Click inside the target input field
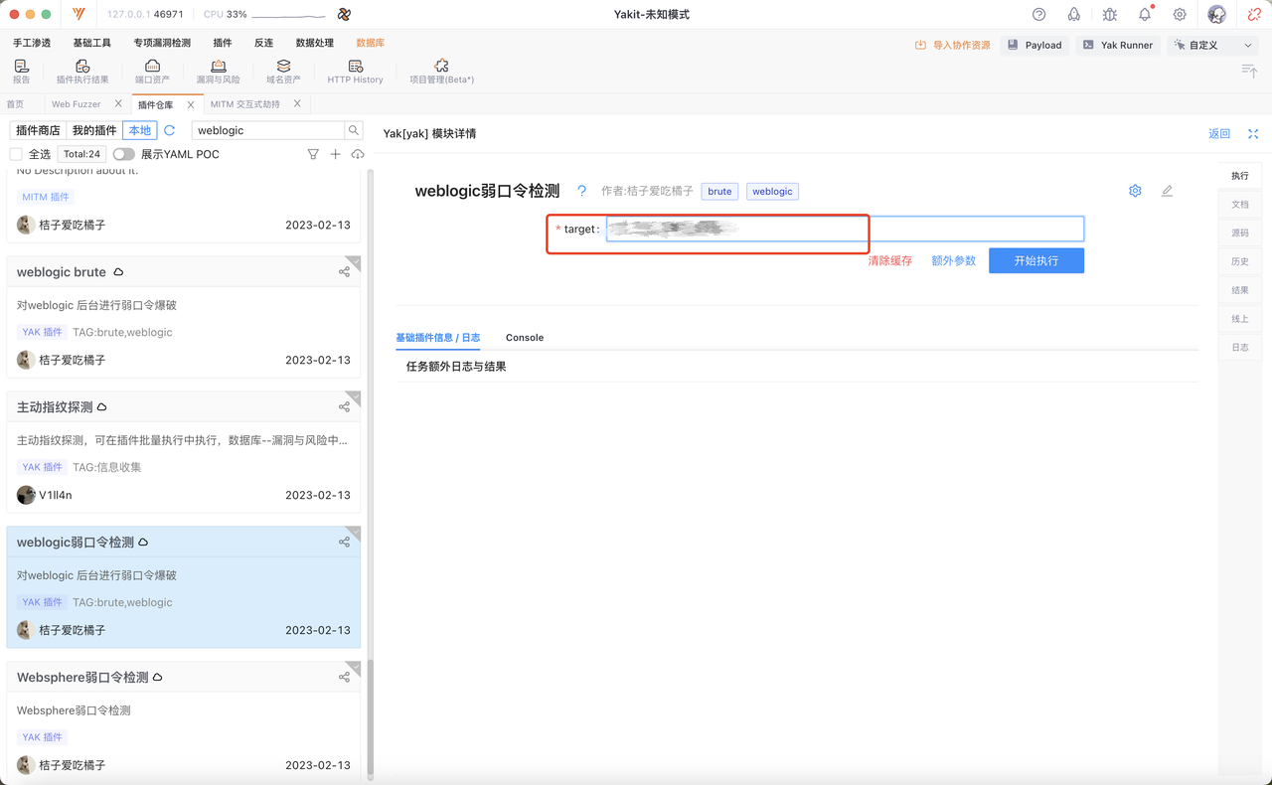This screenshot has width=1272, height=785. click(845, 229)
